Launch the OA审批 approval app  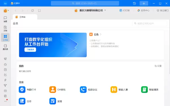(x=58, y=90)
